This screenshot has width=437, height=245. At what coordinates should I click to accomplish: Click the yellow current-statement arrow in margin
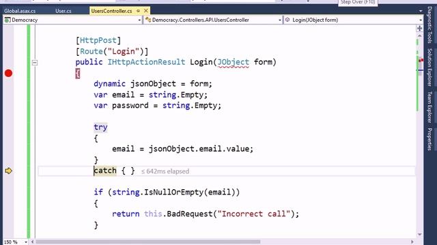click(9, 171)
